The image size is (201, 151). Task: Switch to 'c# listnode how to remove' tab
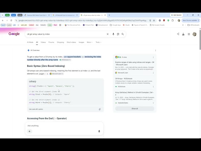(65, 15)
